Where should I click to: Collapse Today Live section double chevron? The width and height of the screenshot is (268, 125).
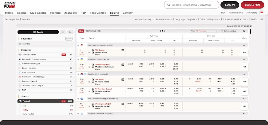pyautogui.click(x=244, y=31)
